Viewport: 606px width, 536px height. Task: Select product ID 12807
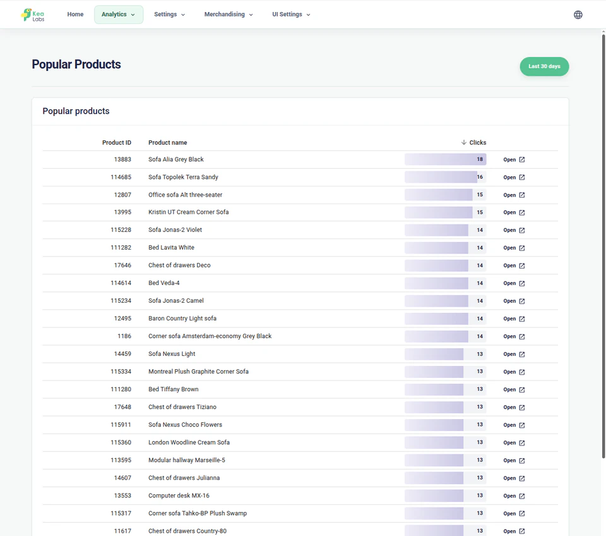click(122, 195)
